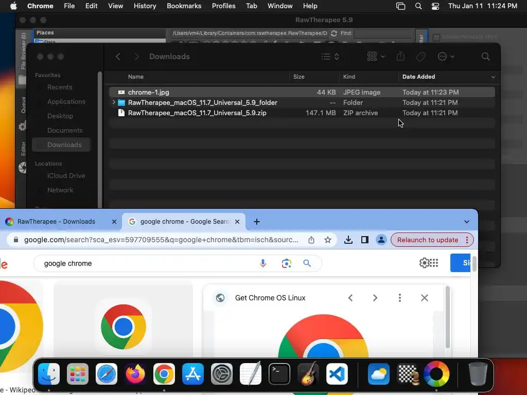Open the History menu

pos(145,6)
